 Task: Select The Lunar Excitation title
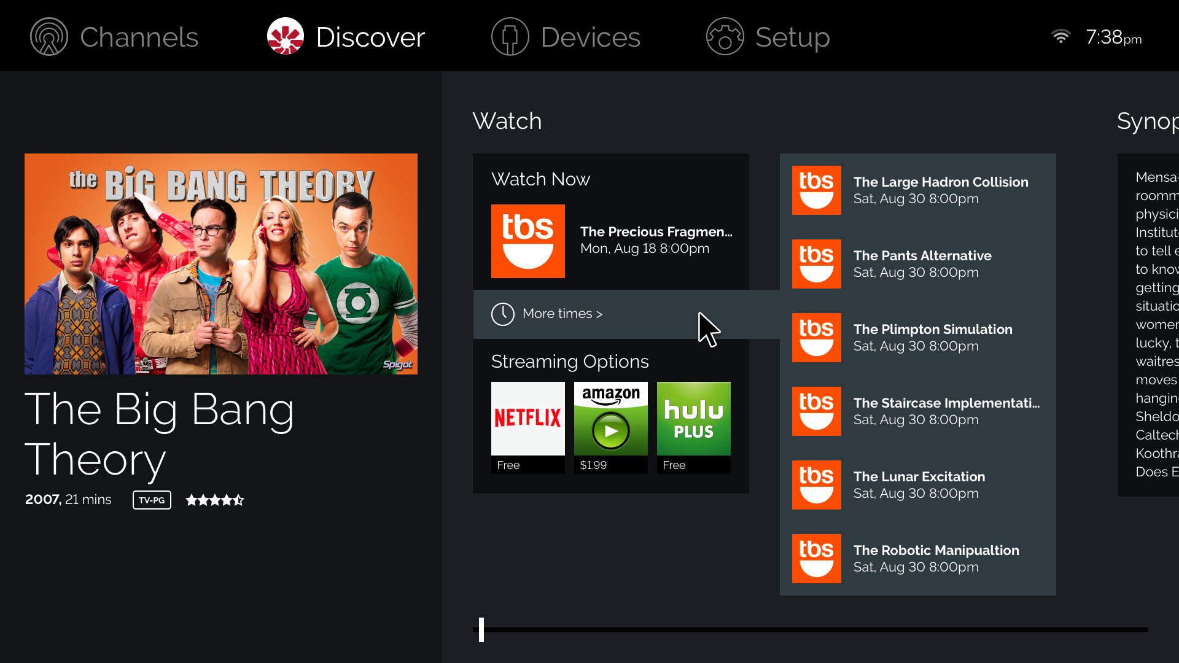(919, 477)
